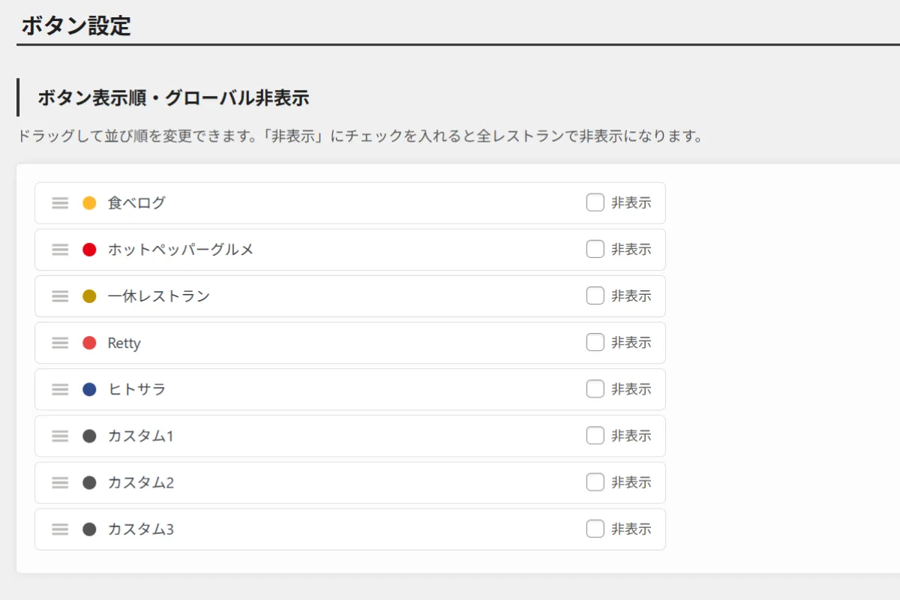Select the Retty row label
This screenshot has width=900, height=600.
tap(124, 343)
